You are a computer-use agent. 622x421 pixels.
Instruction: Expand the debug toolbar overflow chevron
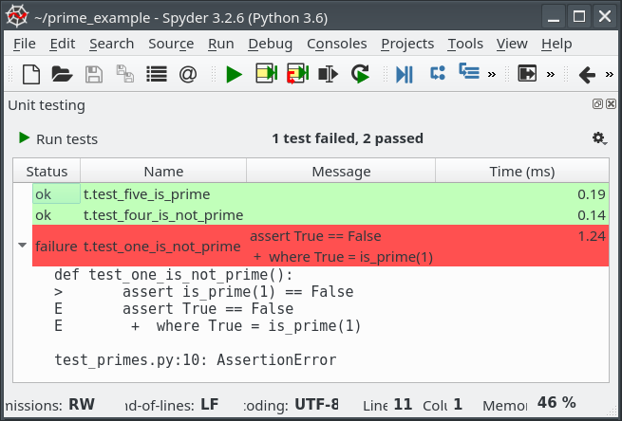pyautogui.click(x=492, y=75)
